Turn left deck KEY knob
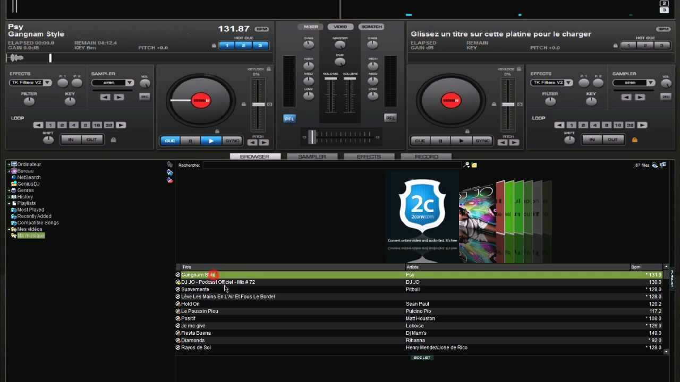This screenshot has width=680, height=382. click(70, 101)
